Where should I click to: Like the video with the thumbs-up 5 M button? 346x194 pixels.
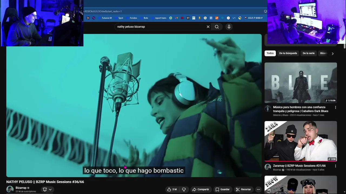[172, 189]
